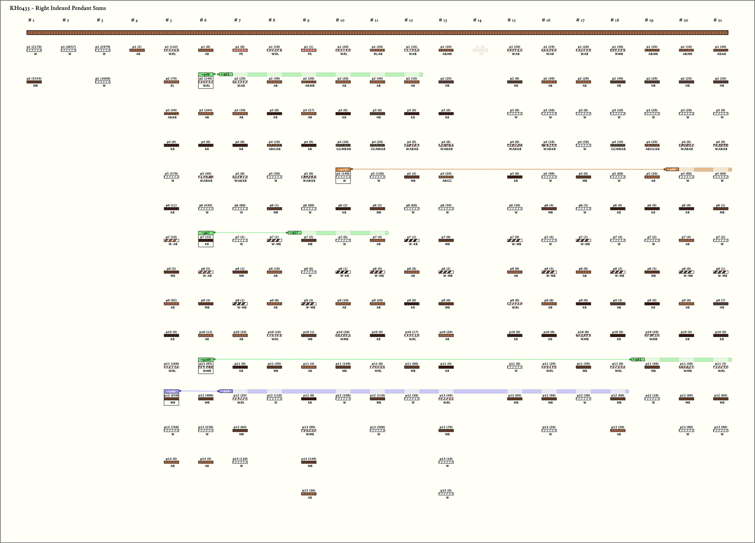The image size is (755, 543).
Task: Select the p12 (650) MB pendant box
Action: tap(171, 399)
